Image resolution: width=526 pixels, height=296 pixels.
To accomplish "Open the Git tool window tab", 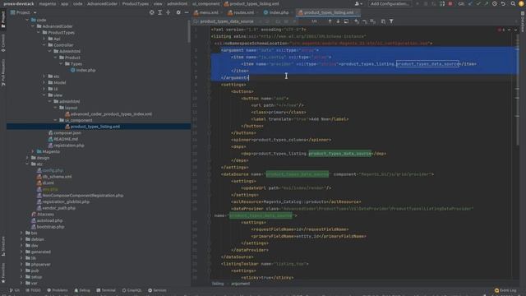I will (x=15, y=290).
